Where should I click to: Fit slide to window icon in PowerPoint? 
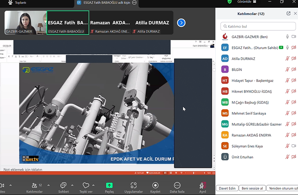pyautogui.click(x=214, y=173)
